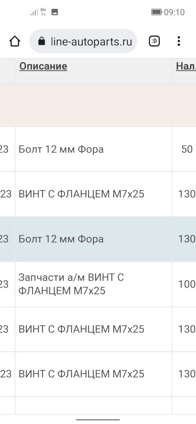Select the Запчасти а/м ВИНТ С ФЛАНЦЕМ row
This screenshot has width=196, height=424.
98,284
